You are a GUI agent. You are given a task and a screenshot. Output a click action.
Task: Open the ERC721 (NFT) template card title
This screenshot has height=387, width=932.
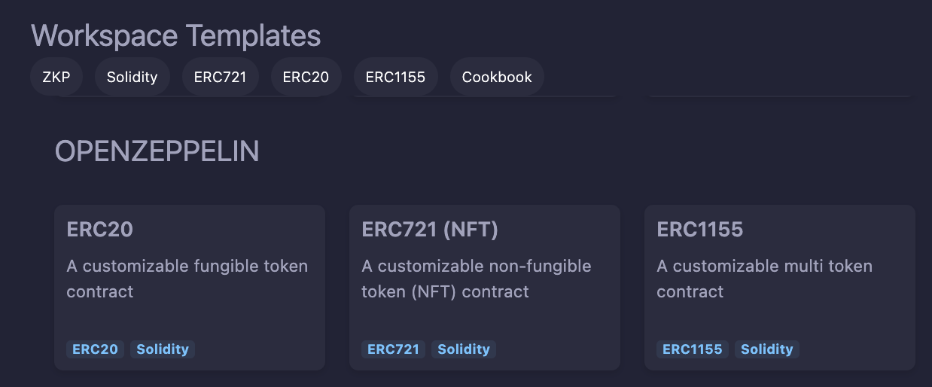pyautogui.click(x=430, y=229)
